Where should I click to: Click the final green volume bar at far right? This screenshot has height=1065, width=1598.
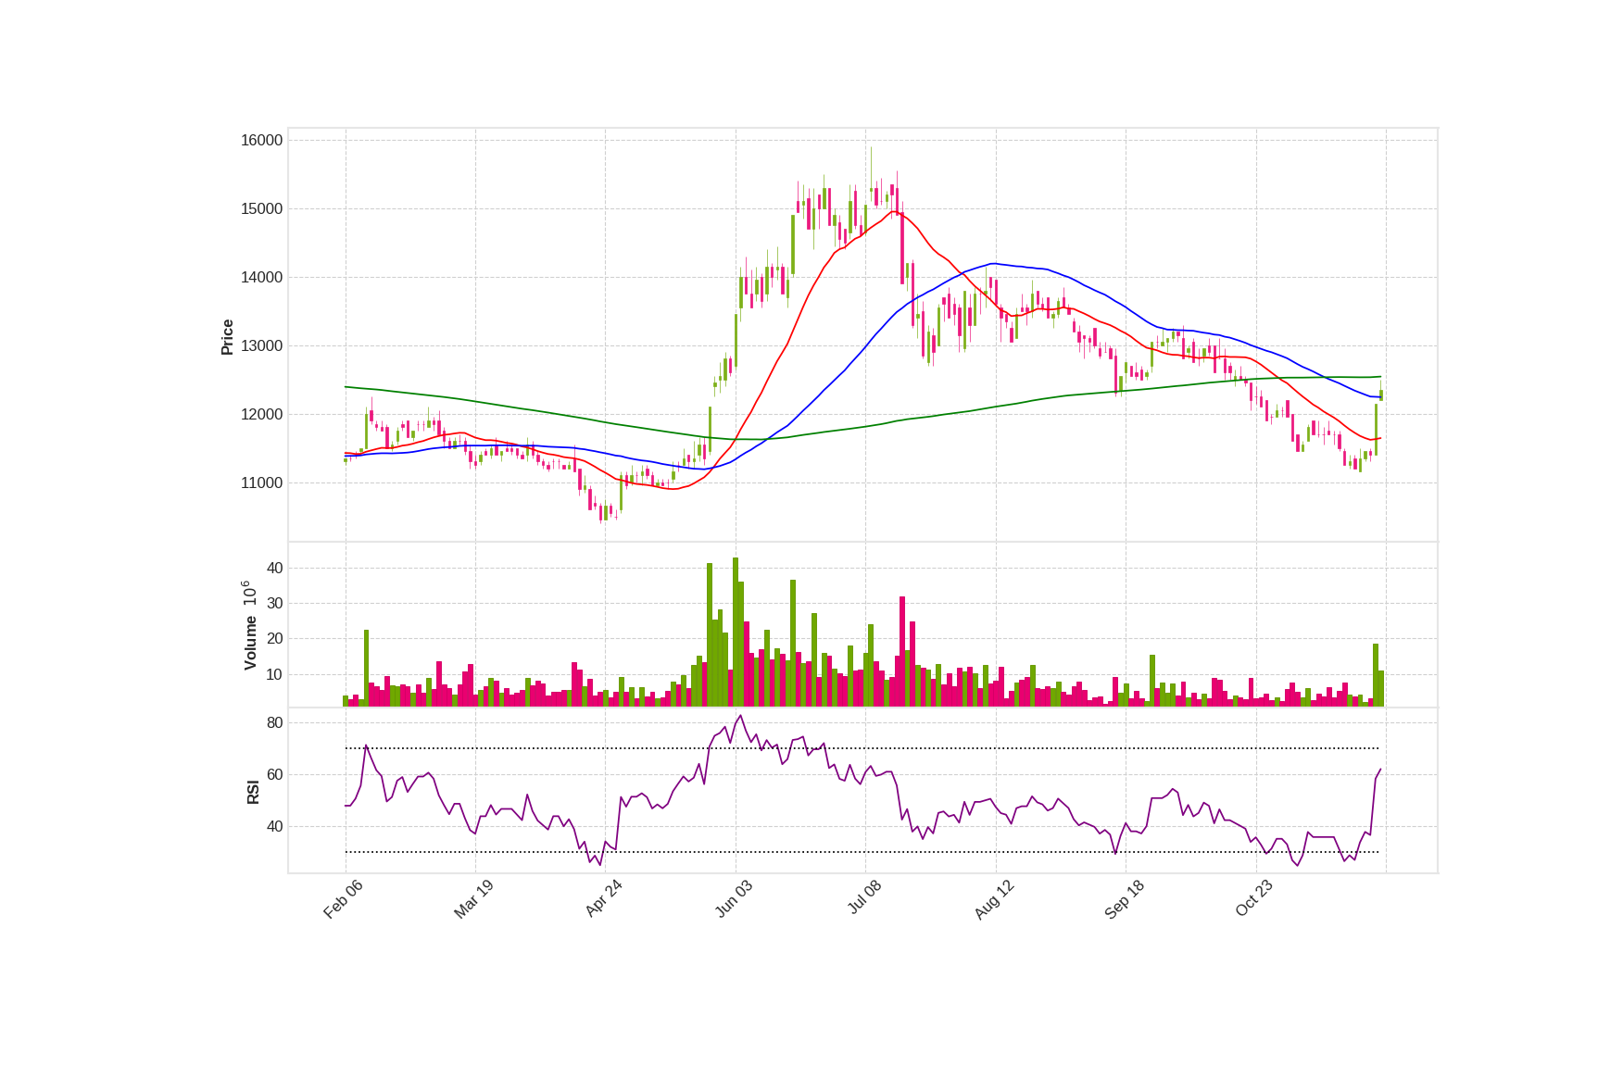tap(1380, 688)
